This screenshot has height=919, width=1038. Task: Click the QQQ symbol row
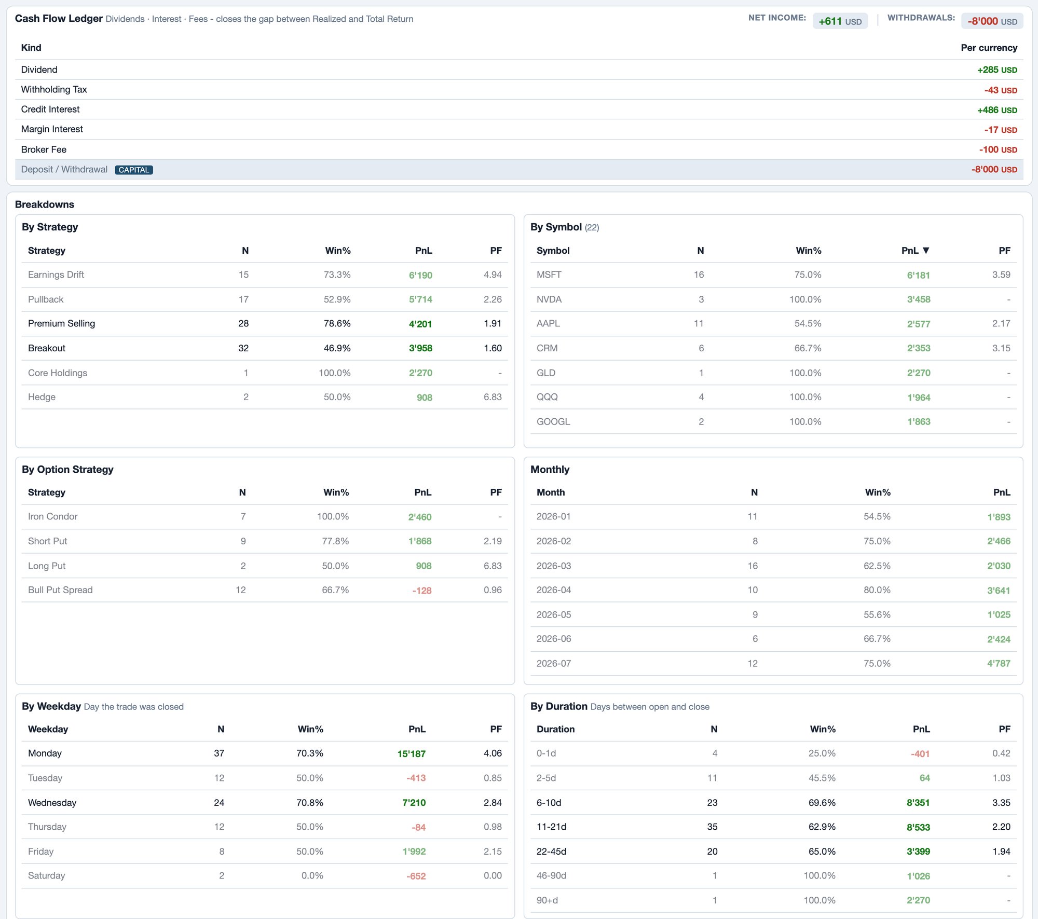[773, 397]
